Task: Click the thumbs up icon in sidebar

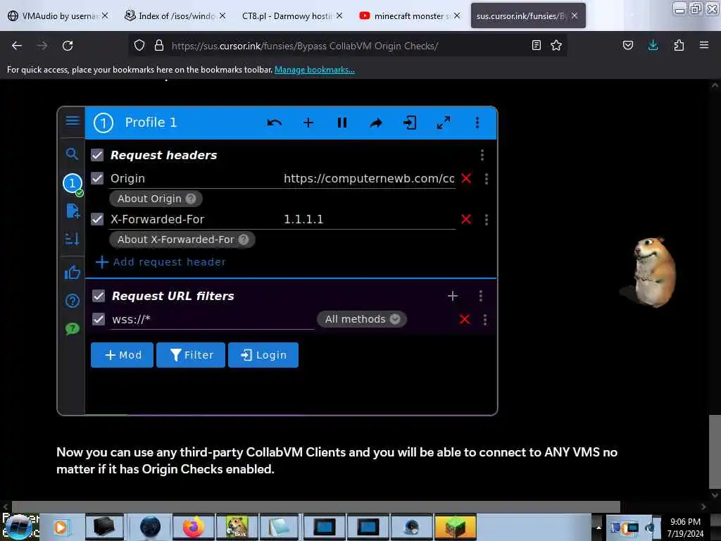Action: point(73,273)
